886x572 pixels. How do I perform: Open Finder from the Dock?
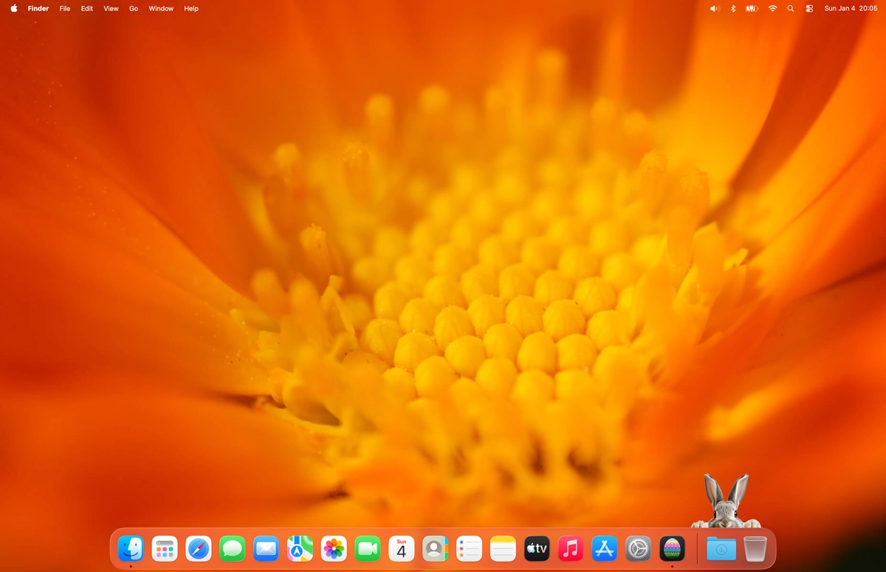[x=131, y=548]
